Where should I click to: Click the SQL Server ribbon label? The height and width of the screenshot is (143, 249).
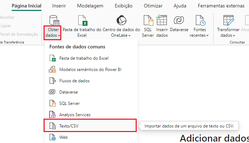pyautogui.click(x=148, y=32)
